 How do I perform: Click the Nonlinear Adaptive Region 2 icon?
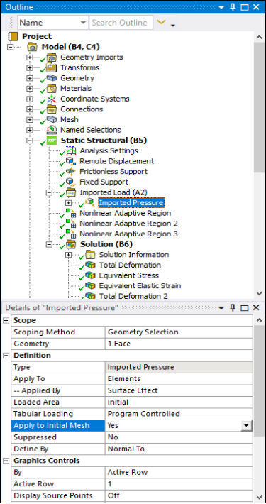71,224
